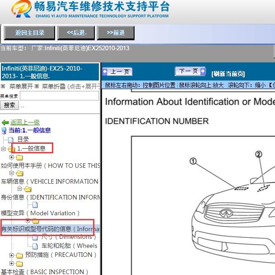Click document icon next to 车轮和轮胎
This screenshot has height=275, width=275.
click(x=35, y=247)
